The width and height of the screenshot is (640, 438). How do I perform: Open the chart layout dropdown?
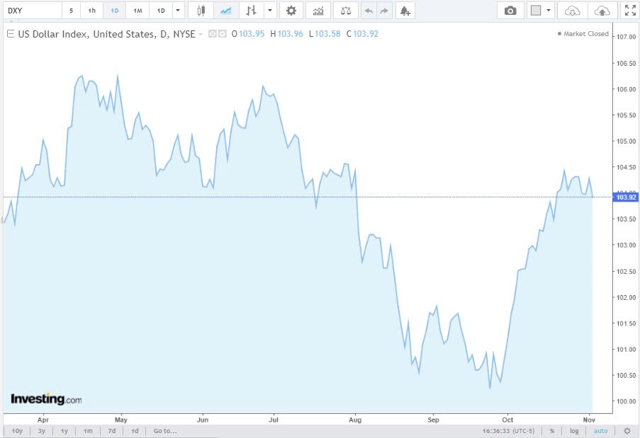coord(546,11)
